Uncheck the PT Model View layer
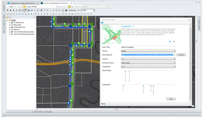This screenshot has height=118, width=205. (x=12, y=22)
